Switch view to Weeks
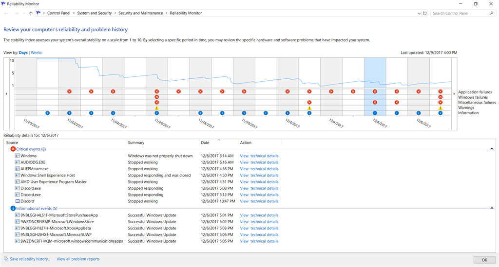The height and width of the screenshot is (267, 499). tap(36, 53)
